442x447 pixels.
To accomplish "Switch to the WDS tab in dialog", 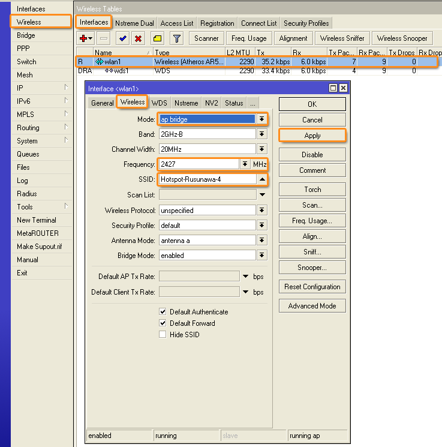I will (159, 103).
